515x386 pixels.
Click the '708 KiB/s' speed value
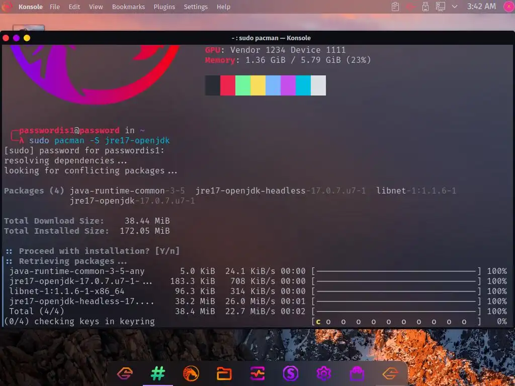[x=253, y=281]
